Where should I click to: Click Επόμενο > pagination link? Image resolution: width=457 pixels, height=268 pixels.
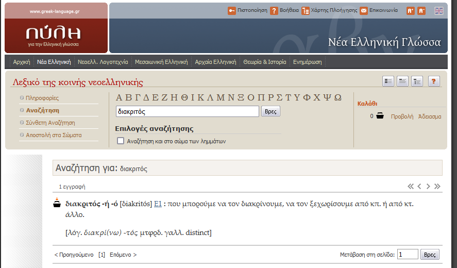123,255
